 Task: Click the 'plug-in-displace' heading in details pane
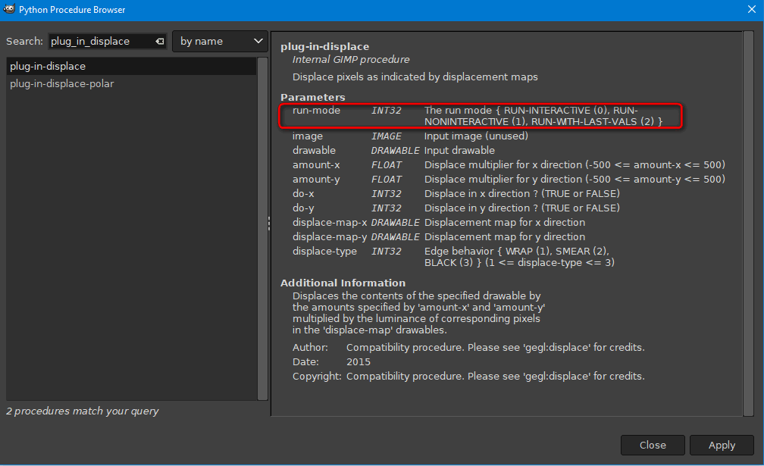pos(324,47)
